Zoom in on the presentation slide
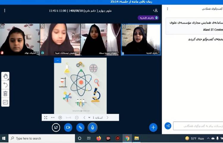This screenshot has height=143, width=223. click(x=60, y=118)
